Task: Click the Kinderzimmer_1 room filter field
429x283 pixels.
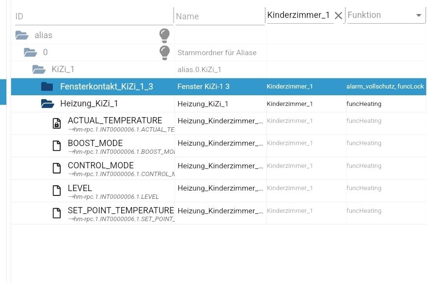Action: (300, 15)
